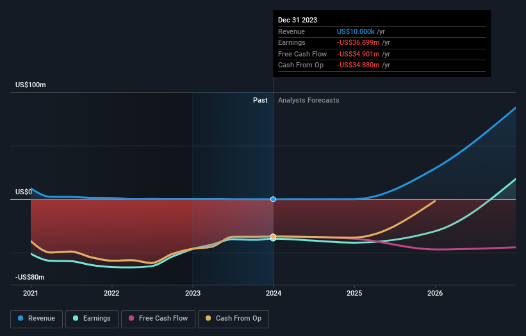Click the US$0 y-axis label

(24, 192)
